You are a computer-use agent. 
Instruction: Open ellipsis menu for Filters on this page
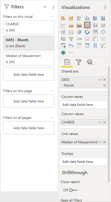click(x=51, y=91)
